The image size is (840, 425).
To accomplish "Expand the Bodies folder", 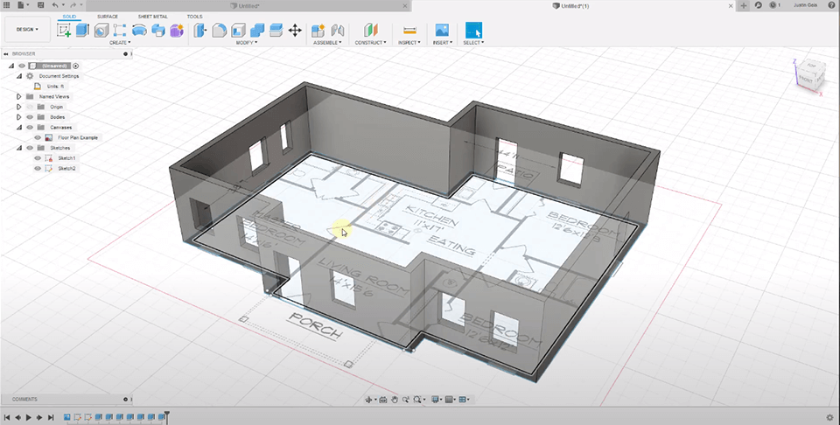I will click(19, 117).
